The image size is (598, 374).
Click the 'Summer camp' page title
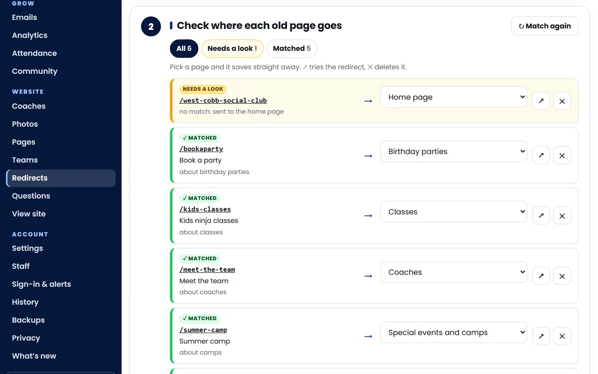(x=205, y=341)
